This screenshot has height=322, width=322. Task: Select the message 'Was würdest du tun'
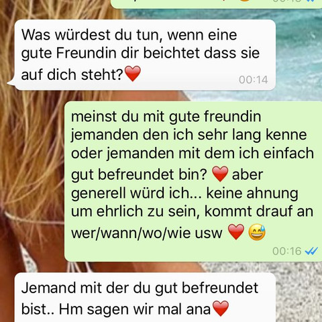coord(145,55)
